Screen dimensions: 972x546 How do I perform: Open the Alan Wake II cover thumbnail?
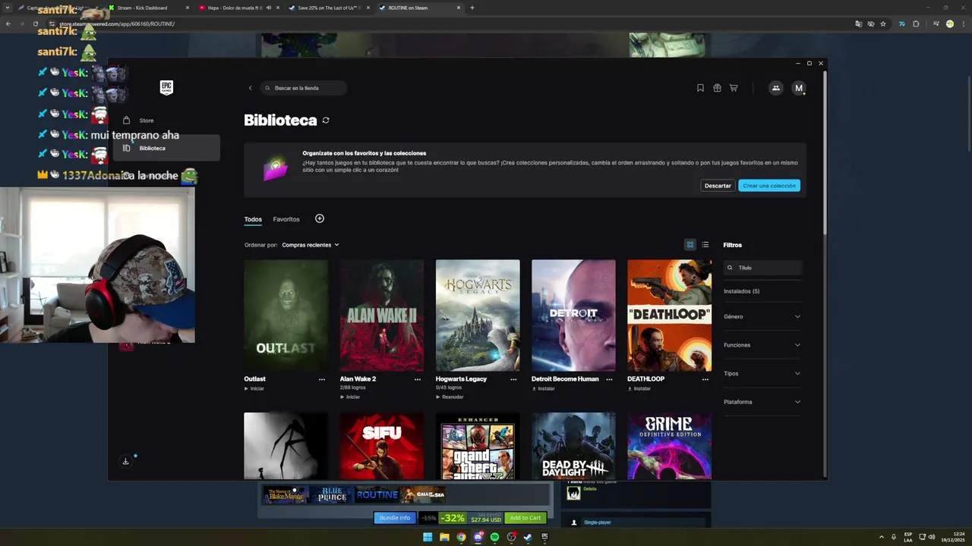click(x=381, y=315)
